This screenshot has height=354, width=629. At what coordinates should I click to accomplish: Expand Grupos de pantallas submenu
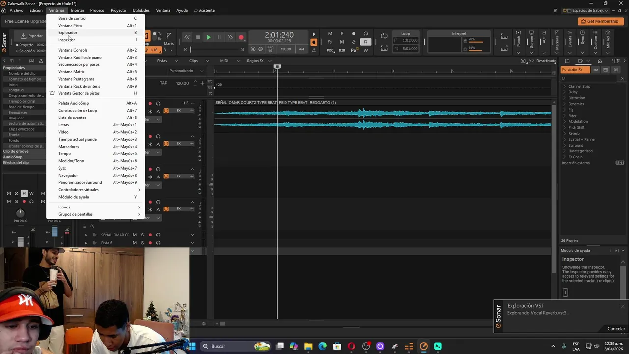pos(96,214)
